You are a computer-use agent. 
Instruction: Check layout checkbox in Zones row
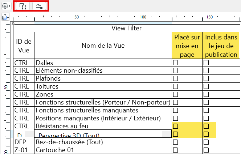tap(175, 94)
